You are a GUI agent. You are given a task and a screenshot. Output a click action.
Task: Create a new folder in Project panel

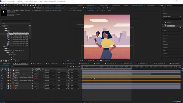point(4,61)
